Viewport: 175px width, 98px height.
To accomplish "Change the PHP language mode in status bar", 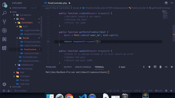I will [x=150, y=91].
